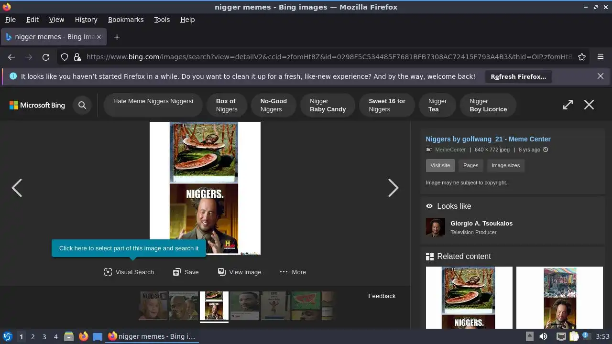
Task: Open View image in full size
Action: click(x=240, y=272)
